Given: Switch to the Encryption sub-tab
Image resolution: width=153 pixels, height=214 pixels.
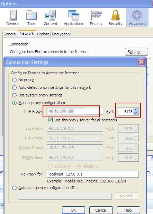Looking at the screenshot, I should 61,34.
